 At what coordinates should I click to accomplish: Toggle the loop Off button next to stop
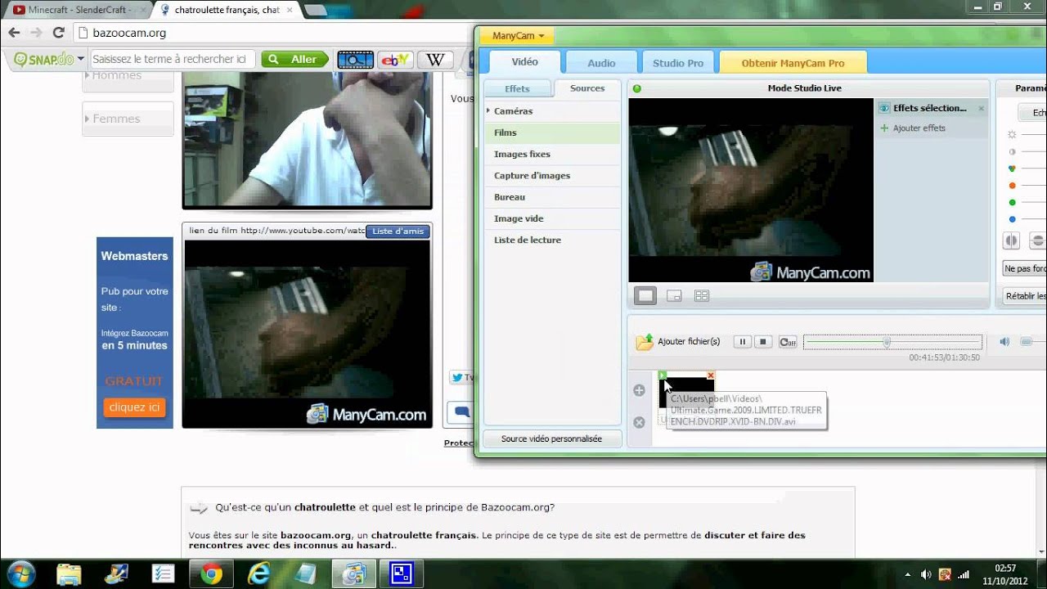tap(788, 342)
